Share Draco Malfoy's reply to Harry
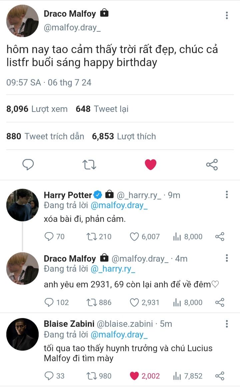 [220, 302]
